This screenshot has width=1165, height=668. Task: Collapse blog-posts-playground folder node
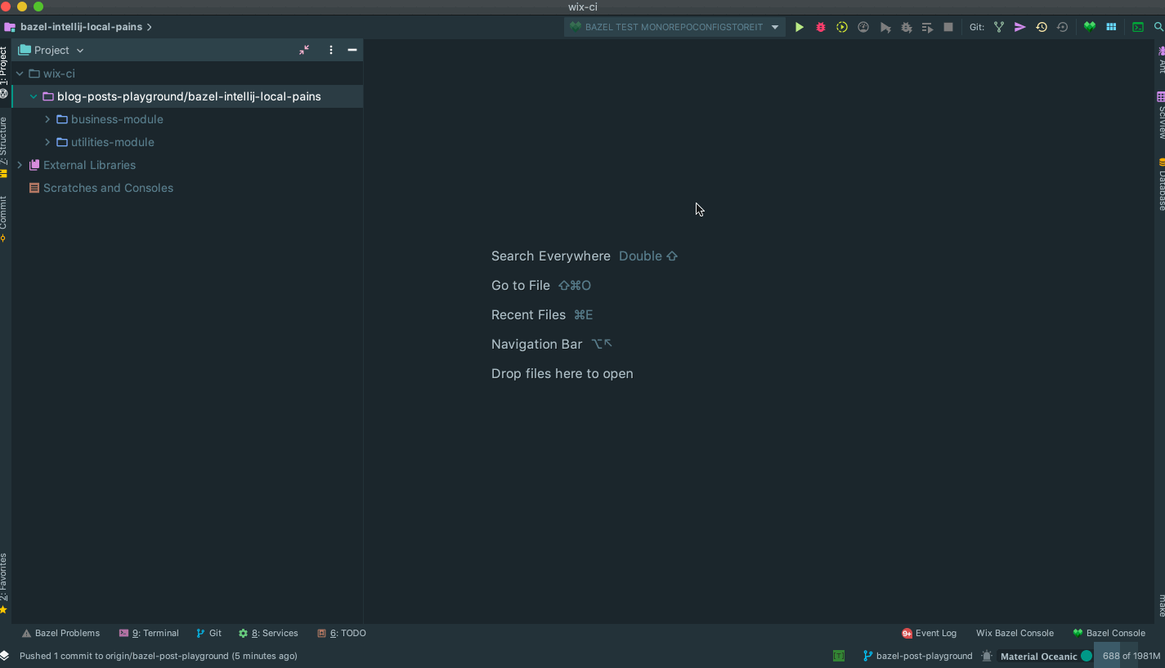pyautogui.click(x=34, y=96)
